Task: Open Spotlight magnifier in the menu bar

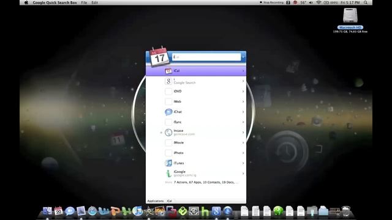Action: point(366,2)
